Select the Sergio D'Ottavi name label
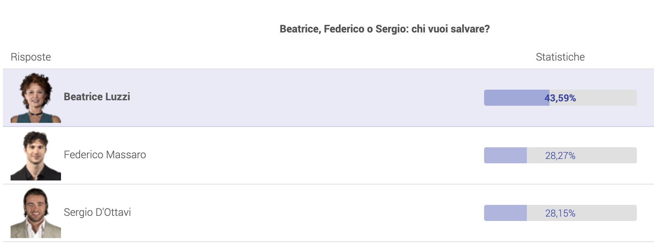The width and height of the screenshot is (654, 245). [x=97, y=212]
